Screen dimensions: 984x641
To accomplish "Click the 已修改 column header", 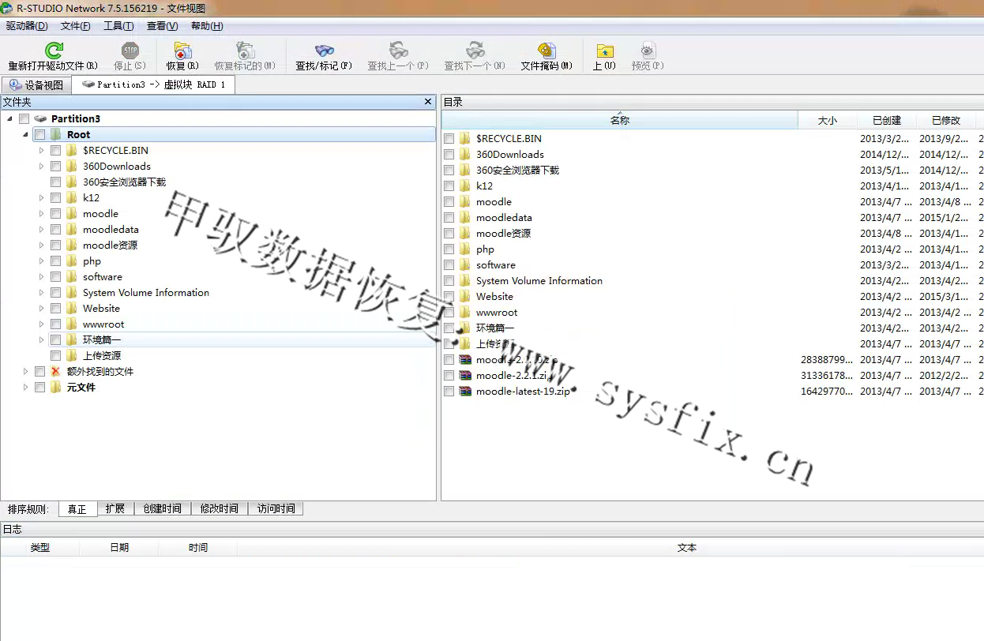I will tap(946, 120).
